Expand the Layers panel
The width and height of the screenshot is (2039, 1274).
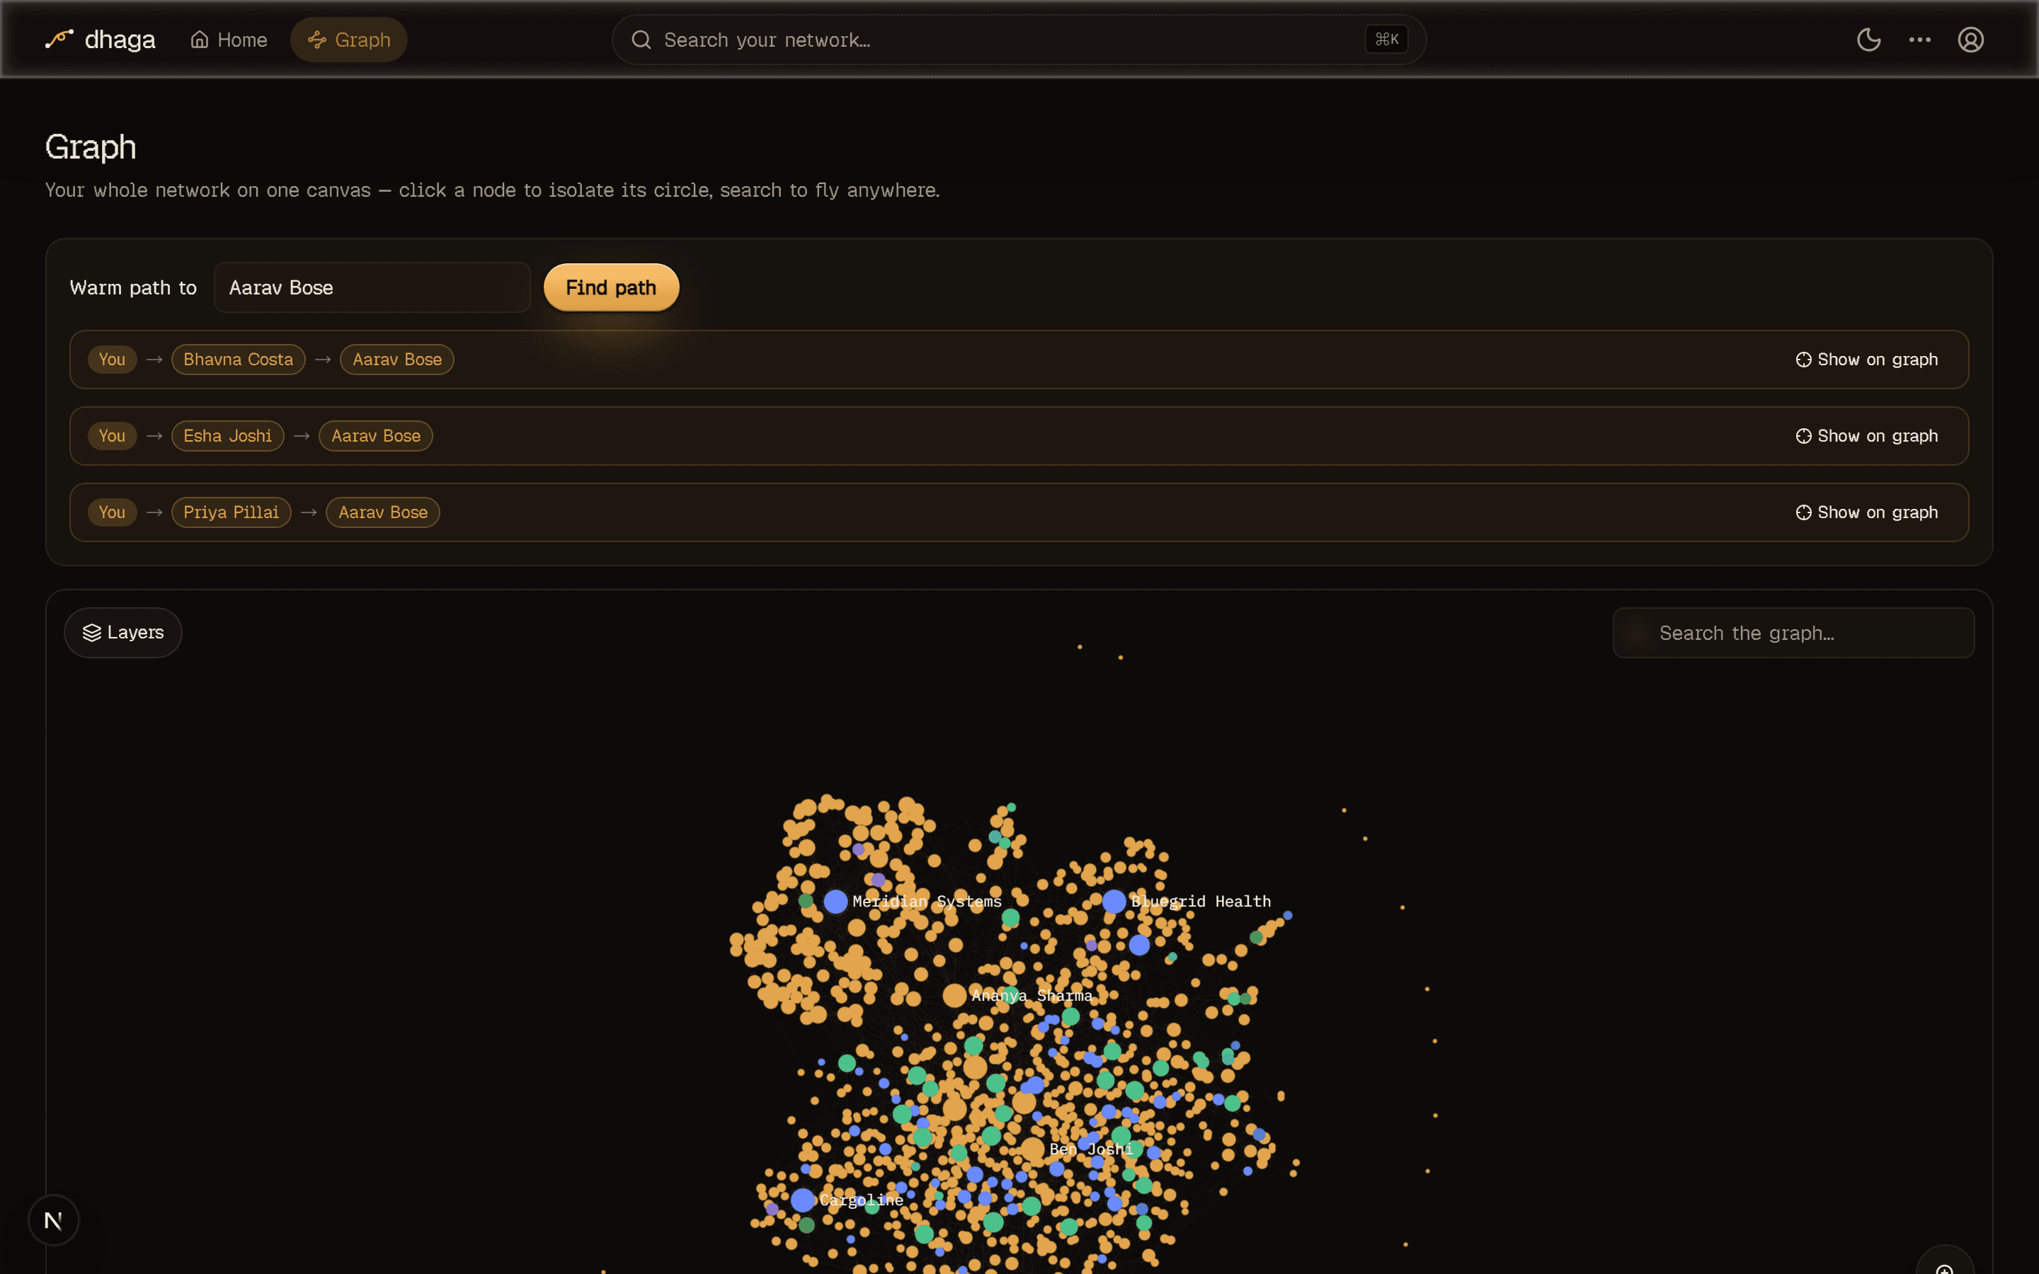point(123,633)
